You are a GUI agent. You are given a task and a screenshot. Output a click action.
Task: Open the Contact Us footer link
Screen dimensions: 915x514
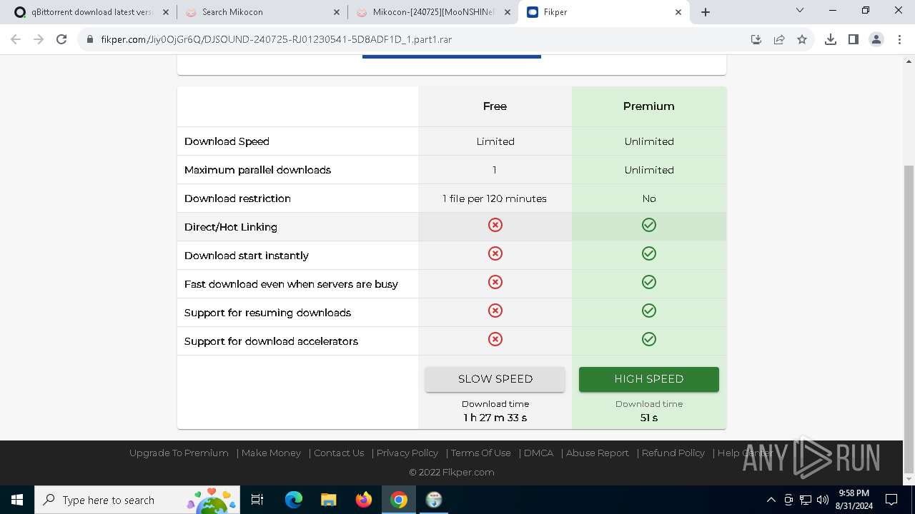(x=339, y=453)
